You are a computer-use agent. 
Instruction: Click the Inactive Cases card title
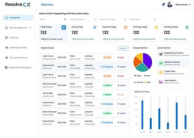(x=109, y=27)
